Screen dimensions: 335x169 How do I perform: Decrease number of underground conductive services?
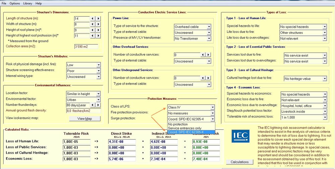[203, 78]
